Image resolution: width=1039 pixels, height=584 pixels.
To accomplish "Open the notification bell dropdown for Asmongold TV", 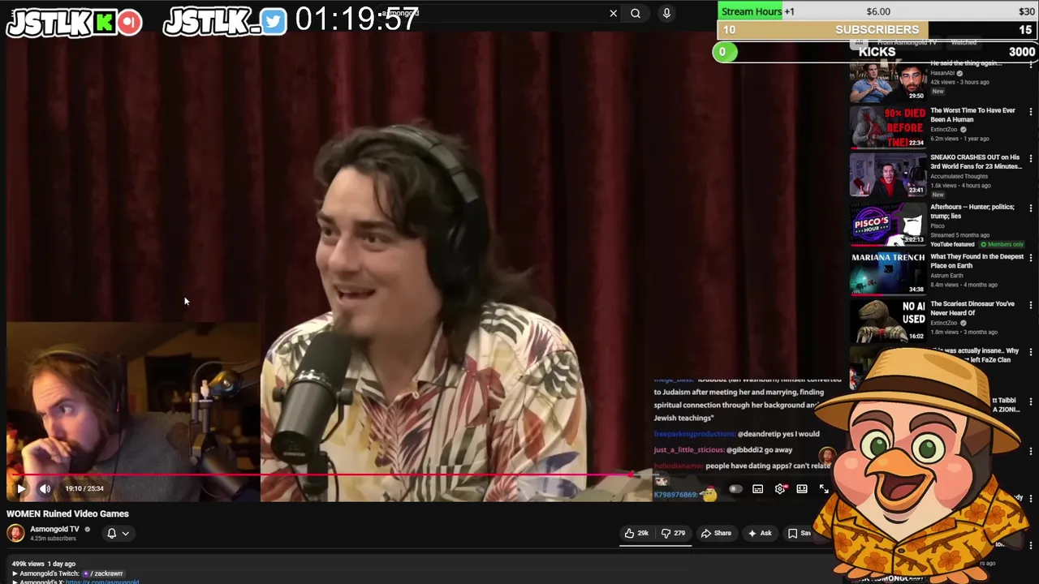I will [x=118, y=533].
